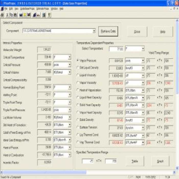Image resolution: width=179 pixels, height=179 pixels.
Task: Click the PhysProps icon beside File menu
Action: click(x=2, y=9)
